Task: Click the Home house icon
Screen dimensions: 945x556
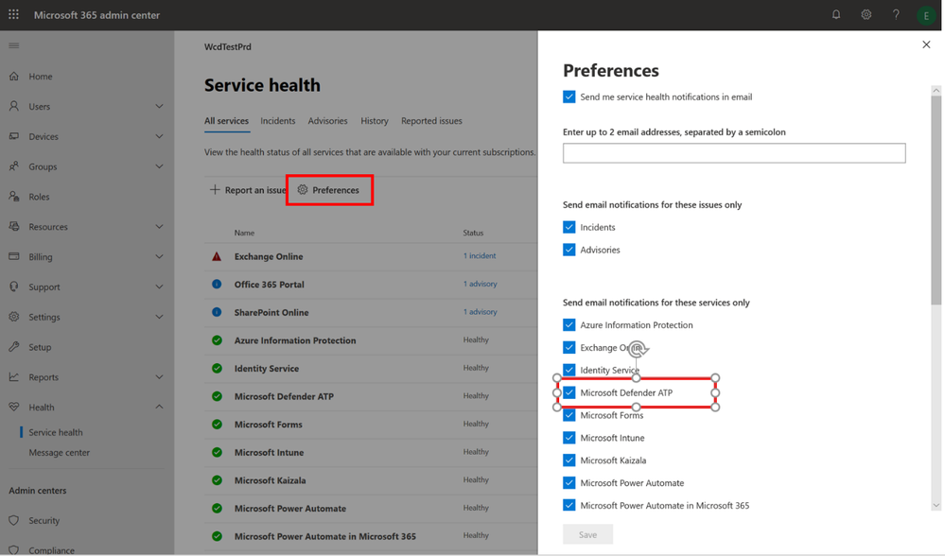Action: point(14,77)
